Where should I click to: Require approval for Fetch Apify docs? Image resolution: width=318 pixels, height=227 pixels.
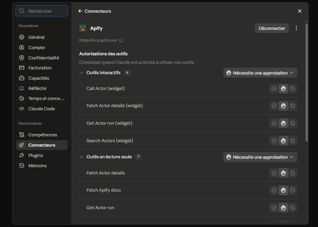pos(283,190)
